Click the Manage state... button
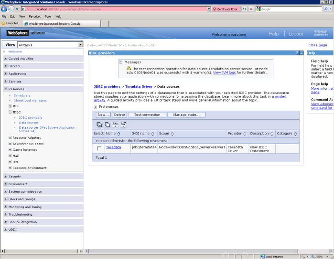This screenshot has width=334, height=259. coord(186,115)
